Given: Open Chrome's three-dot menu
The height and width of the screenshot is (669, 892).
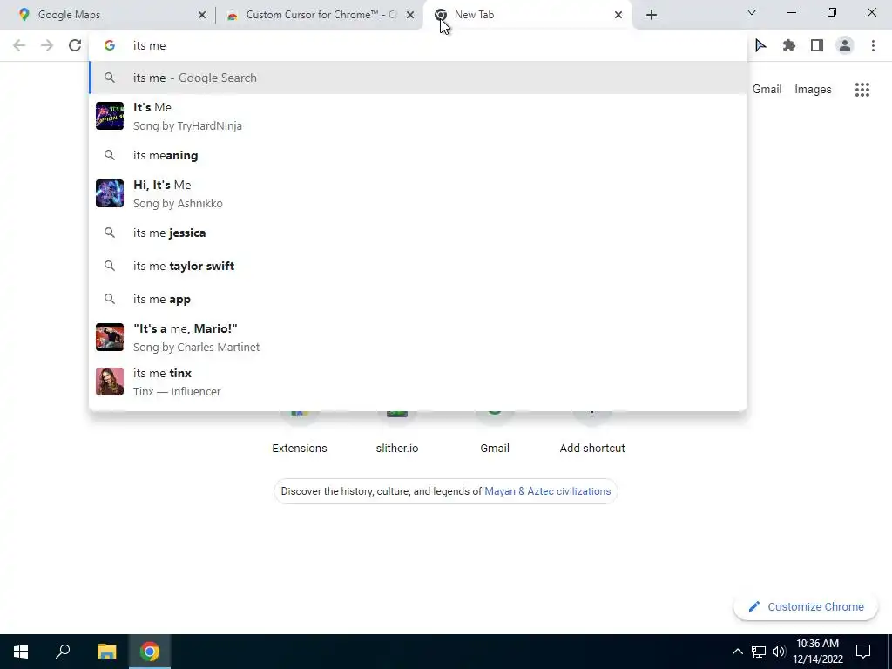Looking at the screenshot, I should pyautogui.click(x=873, y=45).
